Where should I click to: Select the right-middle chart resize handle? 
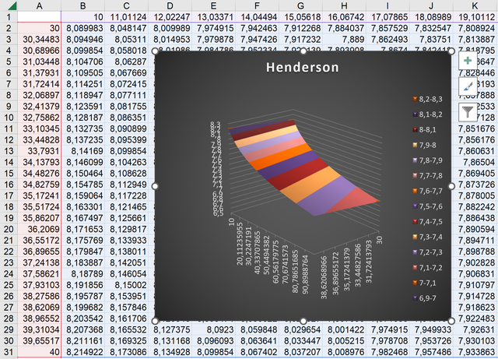(x=451, y=186)
